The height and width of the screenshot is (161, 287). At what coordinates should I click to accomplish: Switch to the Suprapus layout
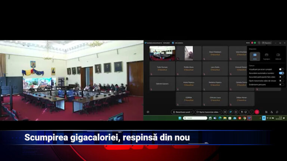pos(266,56)
